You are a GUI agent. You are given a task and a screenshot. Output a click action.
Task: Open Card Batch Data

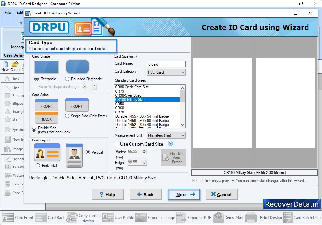[x=302, y=218]
